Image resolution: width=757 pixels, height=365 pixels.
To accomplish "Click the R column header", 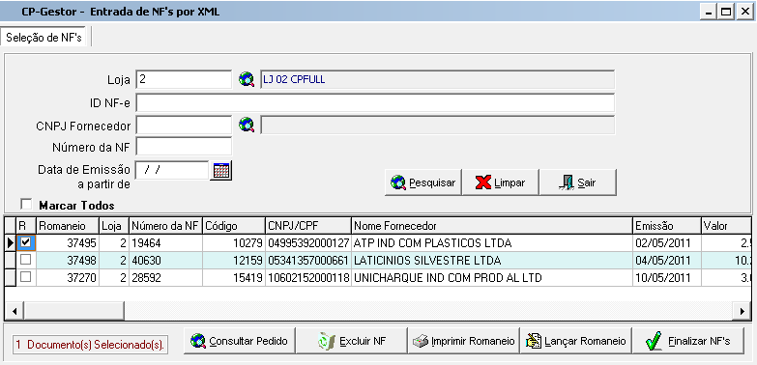I will coord(26,226).
